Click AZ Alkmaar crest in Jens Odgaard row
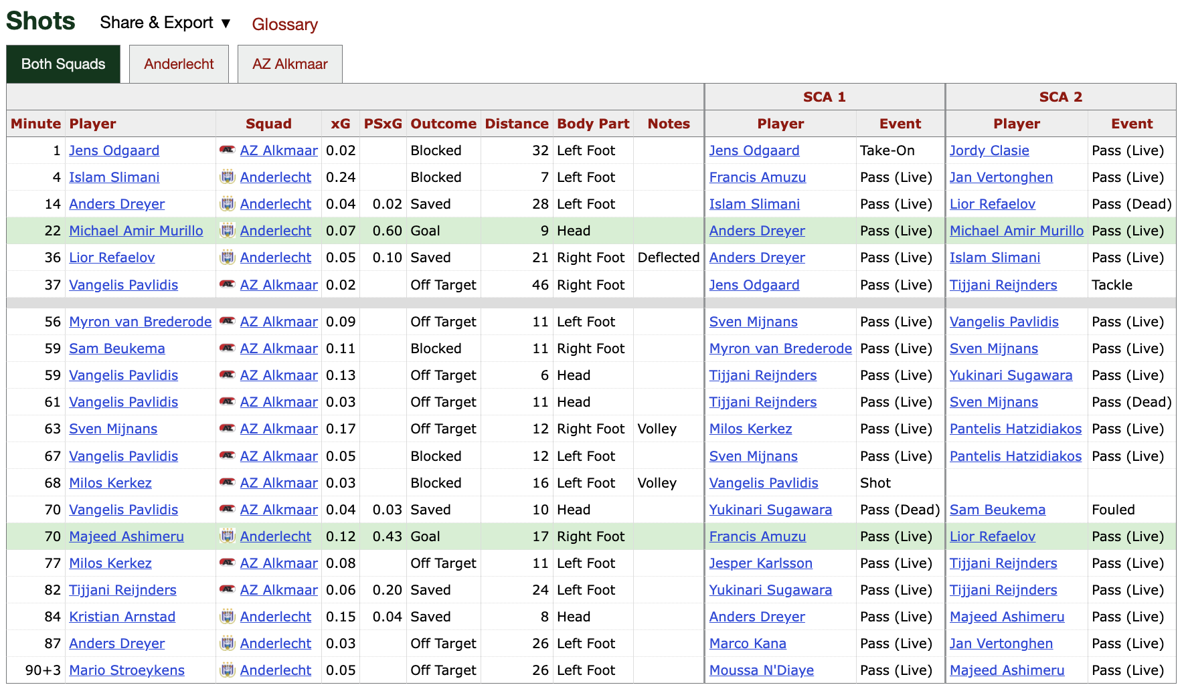Image resolution: width=1186 pixels, height=693 pixels. [228, 151]
